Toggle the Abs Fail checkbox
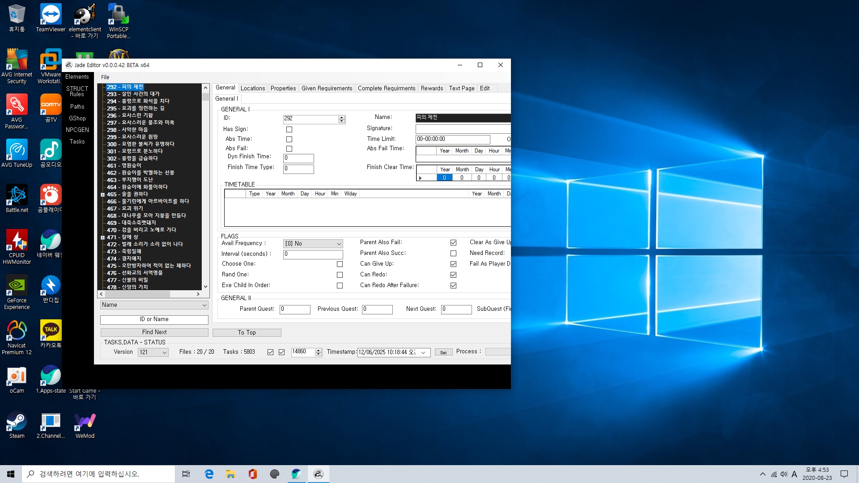This screenshot has height=483, width=859. pyautogui.click(x=289, y=149)
